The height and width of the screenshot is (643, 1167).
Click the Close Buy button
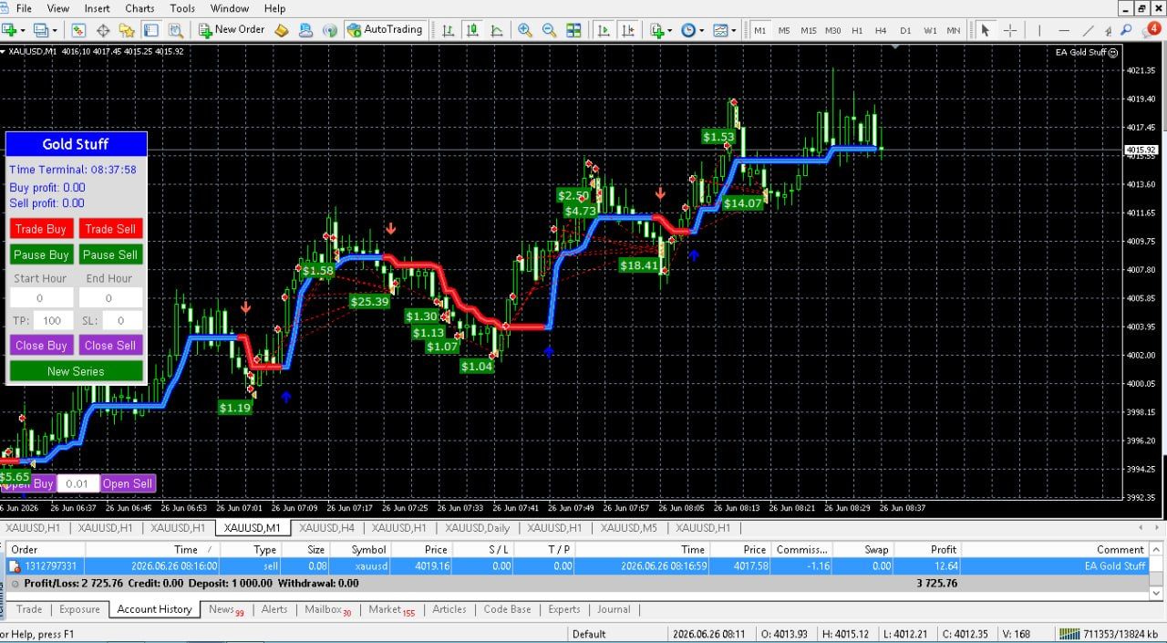click(x=41, y=345)
